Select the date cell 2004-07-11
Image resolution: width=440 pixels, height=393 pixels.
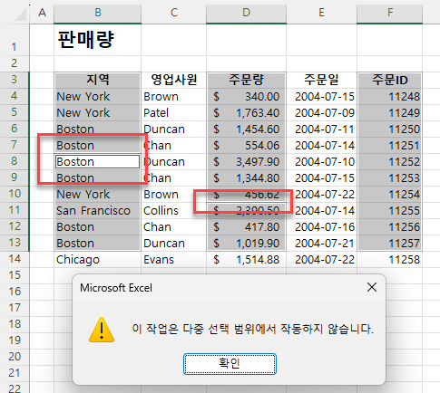tap(321, 129)
